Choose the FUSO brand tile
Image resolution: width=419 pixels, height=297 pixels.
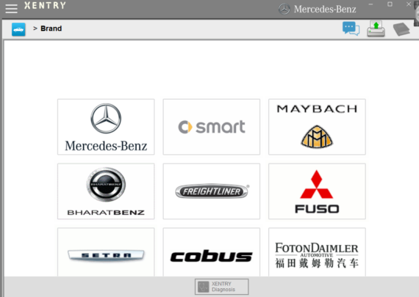(x=317, y=191)
